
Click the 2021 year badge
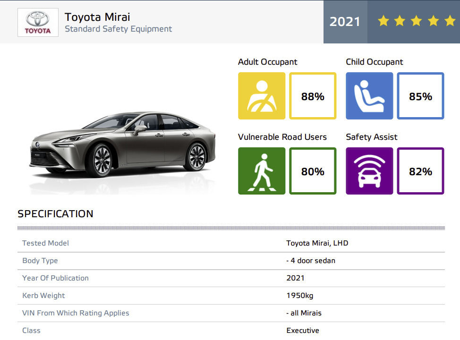click(345, 22)
